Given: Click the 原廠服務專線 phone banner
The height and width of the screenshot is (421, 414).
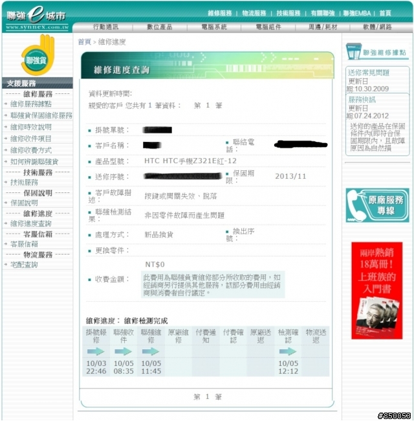Looking at the screenshot, I should [377, 205].
